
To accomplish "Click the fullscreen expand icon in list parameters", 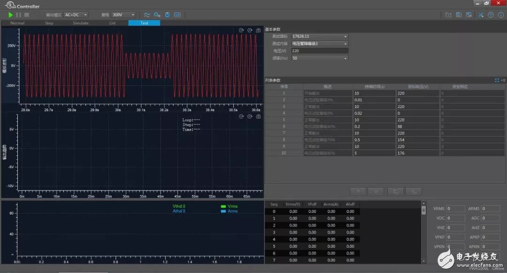I will (497, 80).
